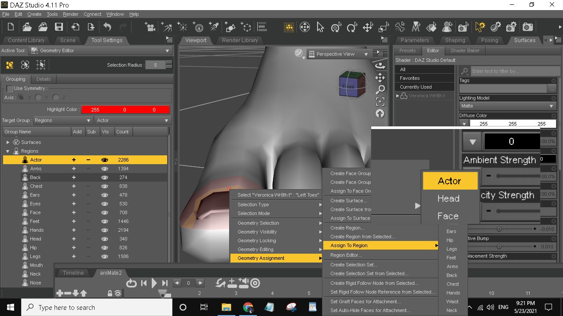
Task: Click the Add column plus for Feet
Action: 74,221
